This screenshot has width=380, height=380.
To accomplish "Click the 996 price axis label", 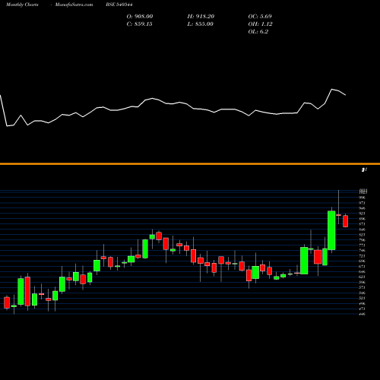I will click(x=363, y=198).
